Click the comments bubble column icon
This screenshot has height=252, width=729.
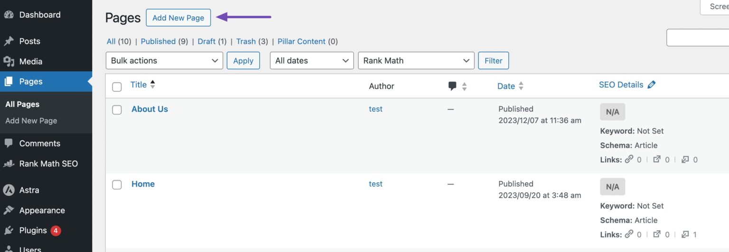[x=452, y=86]
